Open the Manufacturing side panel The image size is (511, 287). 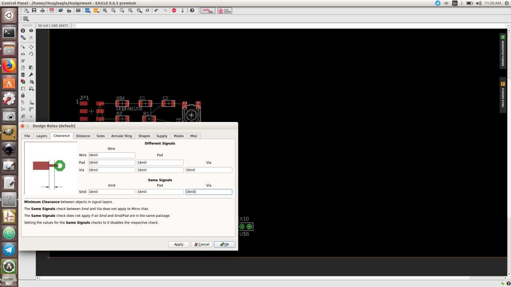point(503,51)
